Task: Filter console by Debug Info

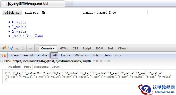Action: pos(112,55)
